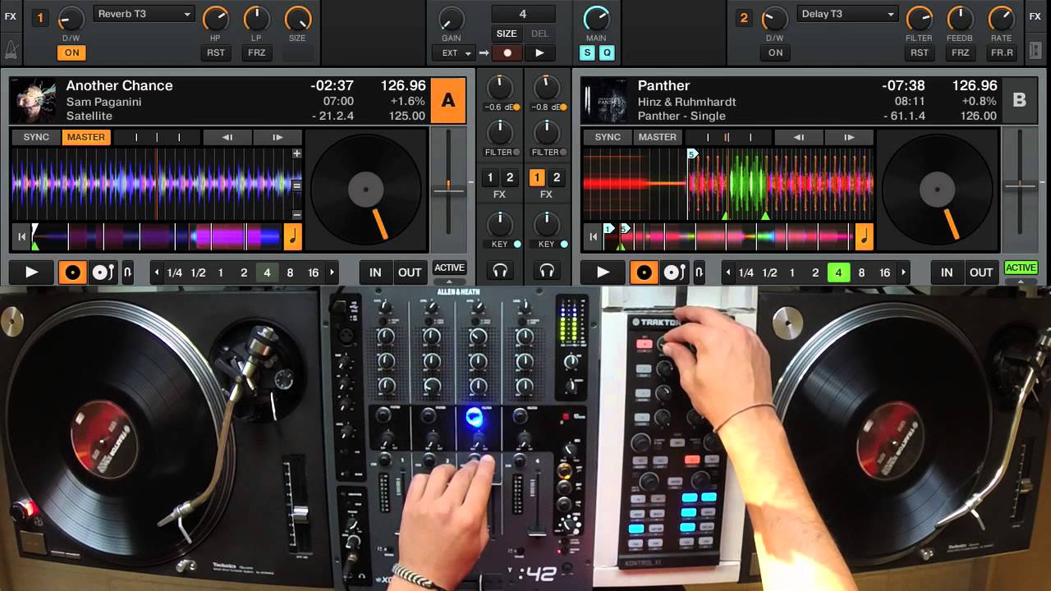Jump to start of Deck B track
The height and width of the screenshot is (591, 1051).
coord(592,238)
